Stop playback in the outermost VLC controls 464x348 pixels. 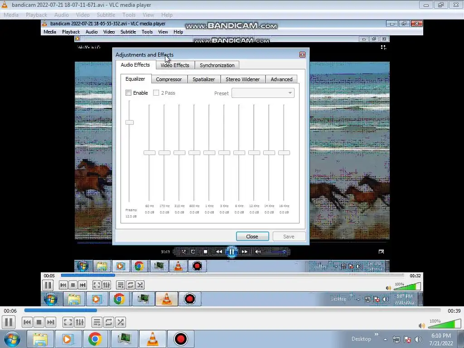tap(39, 322)
